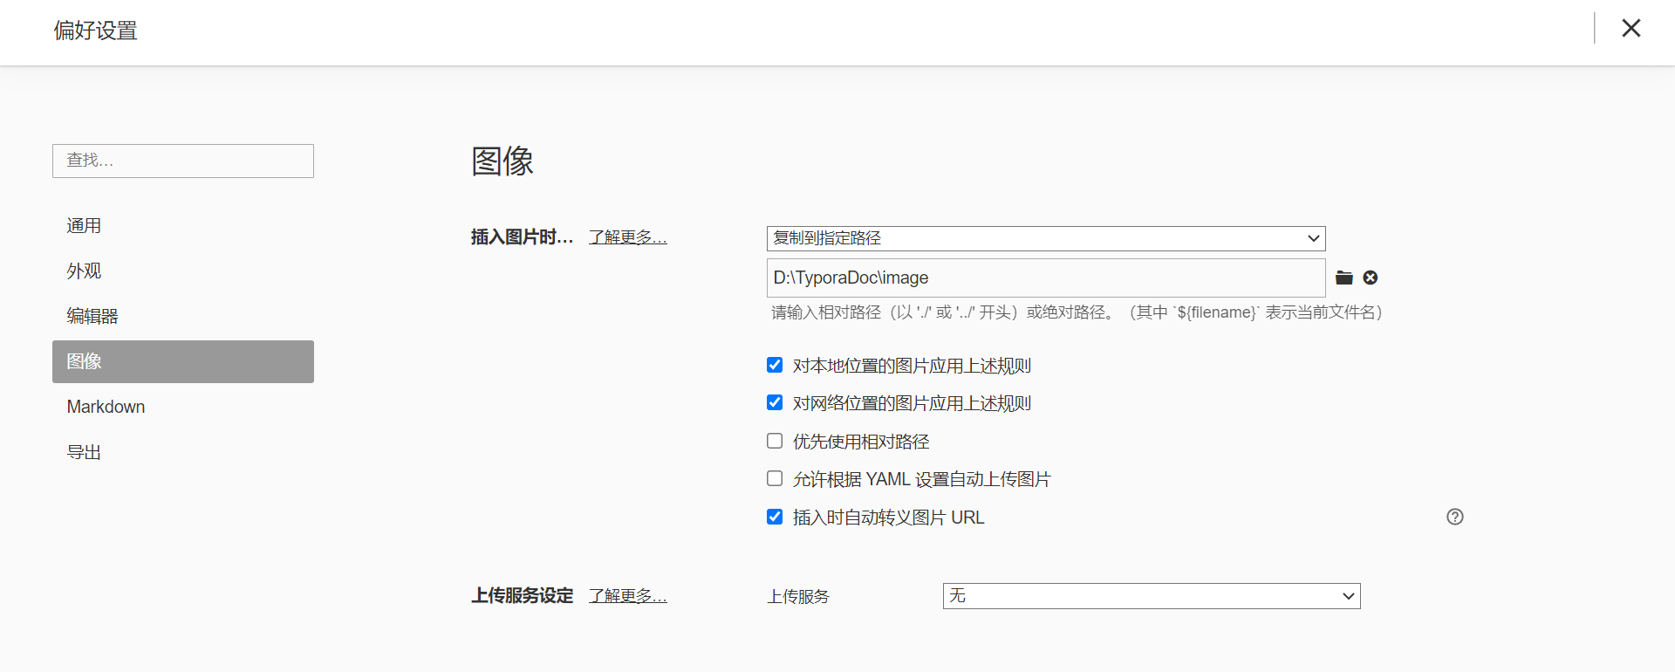The image size is (1675, 672).
Task: Click the 上传服务设定 label
Action: coord(522,596)
